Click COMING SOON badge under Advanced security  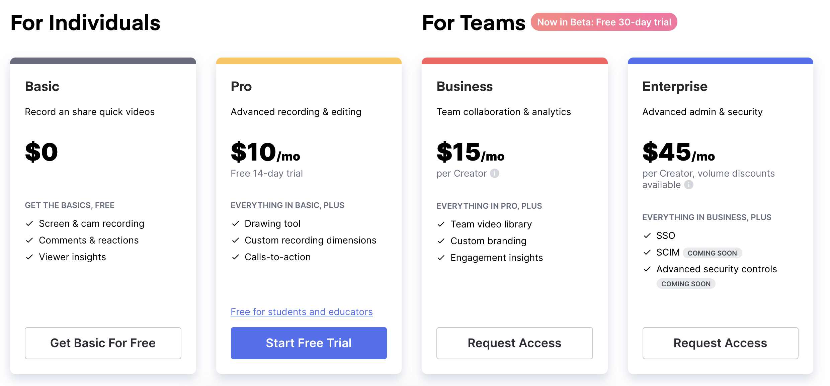(x=686, y=284)
